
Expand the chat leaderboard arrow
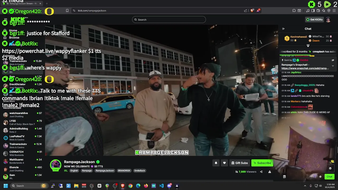[x=308, y=46]
